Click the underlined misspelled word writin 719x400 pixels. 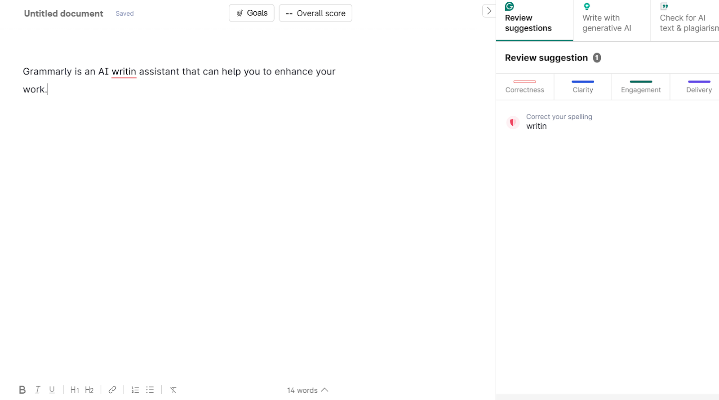[124, 71]
